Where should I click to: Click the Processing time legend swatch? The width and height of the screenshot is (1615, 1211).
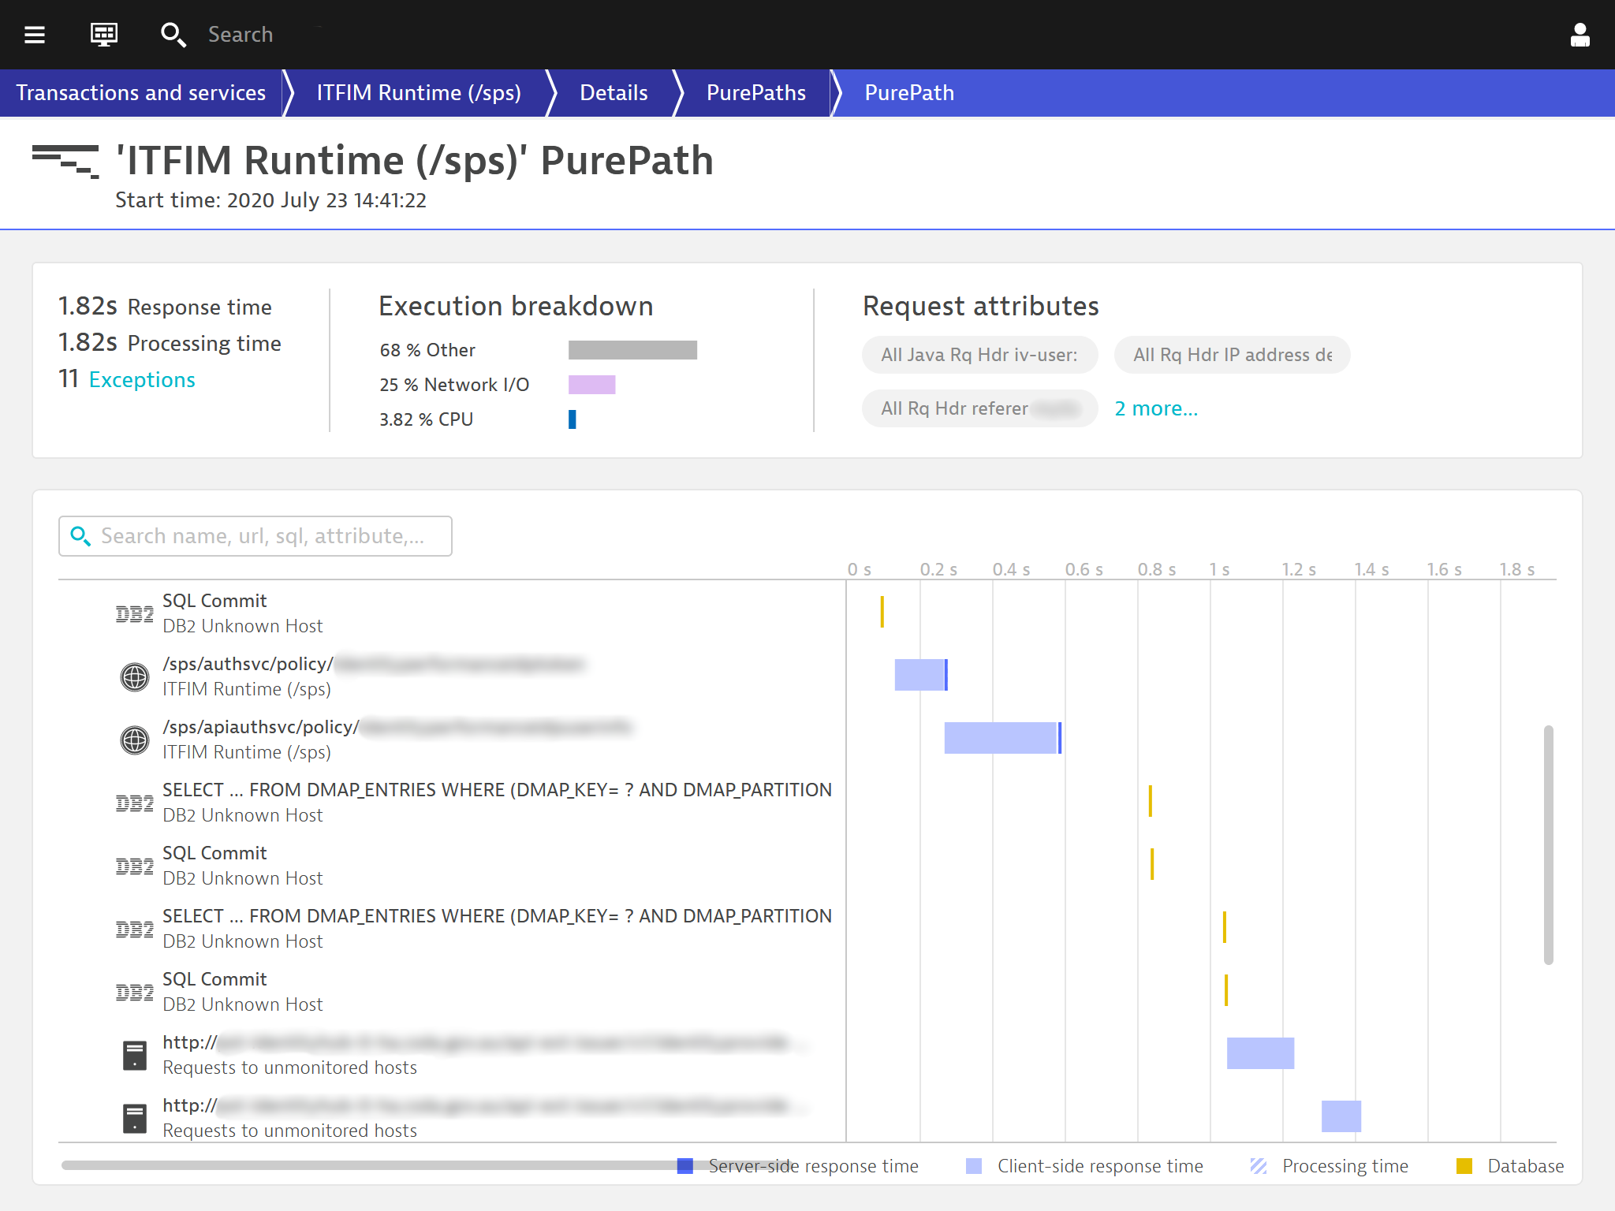pos(1259,1166)
